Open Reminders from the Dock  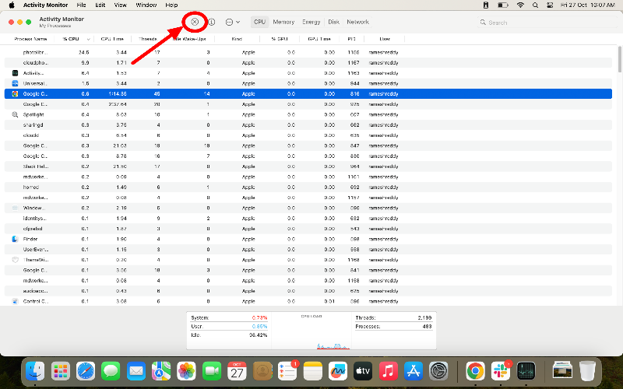tap(287, 372)
